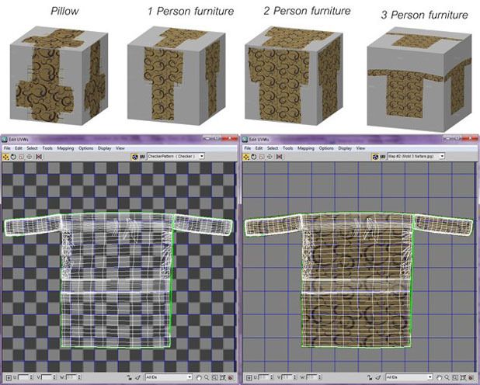Click V value field in right window
480x385 pixels.
tap(287, 377)
